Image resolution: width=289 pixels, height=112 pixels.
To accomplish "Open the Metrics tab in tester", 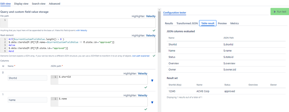I will [x=235, y=23].
